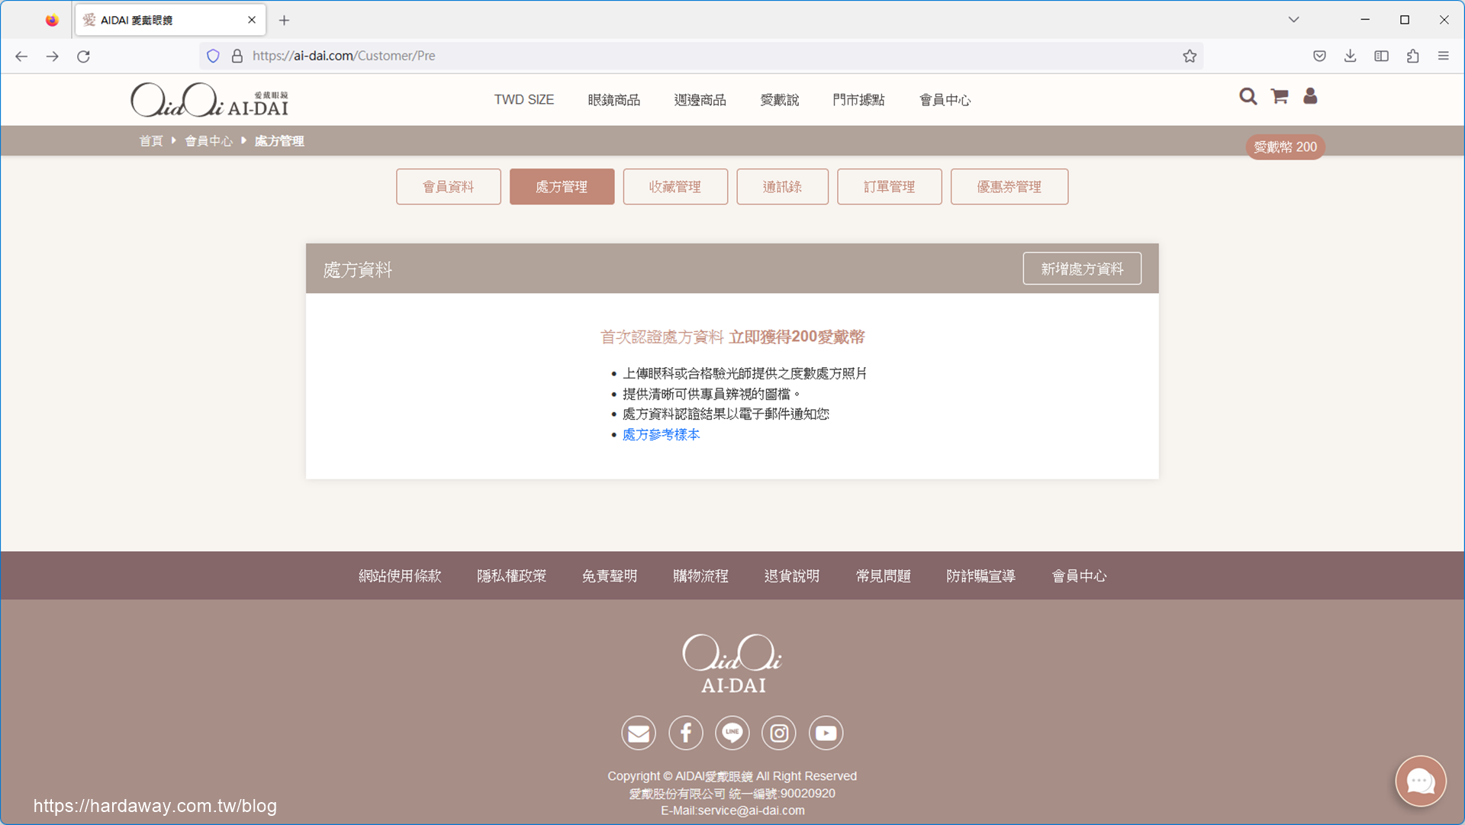Open the 門市據點 menu
Image resolution: width=1465 pixels, height=825 pixels.
pos(859,100)
